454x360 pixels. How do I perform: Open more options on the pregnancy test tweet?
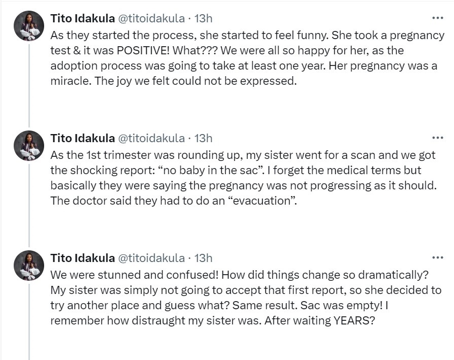(x=437, y=18)
